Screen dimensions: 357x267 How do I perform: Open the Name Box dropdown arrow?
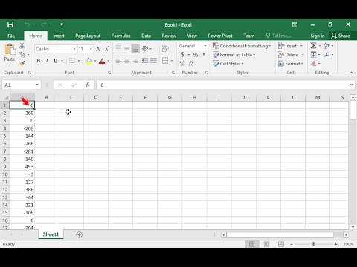click(37, 85)
